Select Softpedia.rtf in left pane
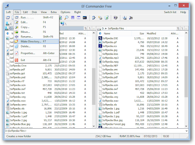Viewport: 195px width, 145px height. [x=17, y=81]
